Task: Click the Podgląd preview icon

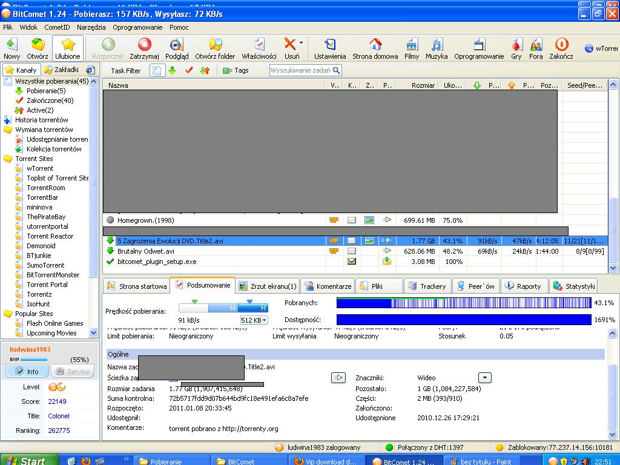Action: point(177,48)
